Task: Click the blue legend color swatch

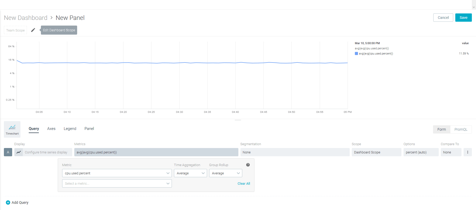Action: point(356,54)
